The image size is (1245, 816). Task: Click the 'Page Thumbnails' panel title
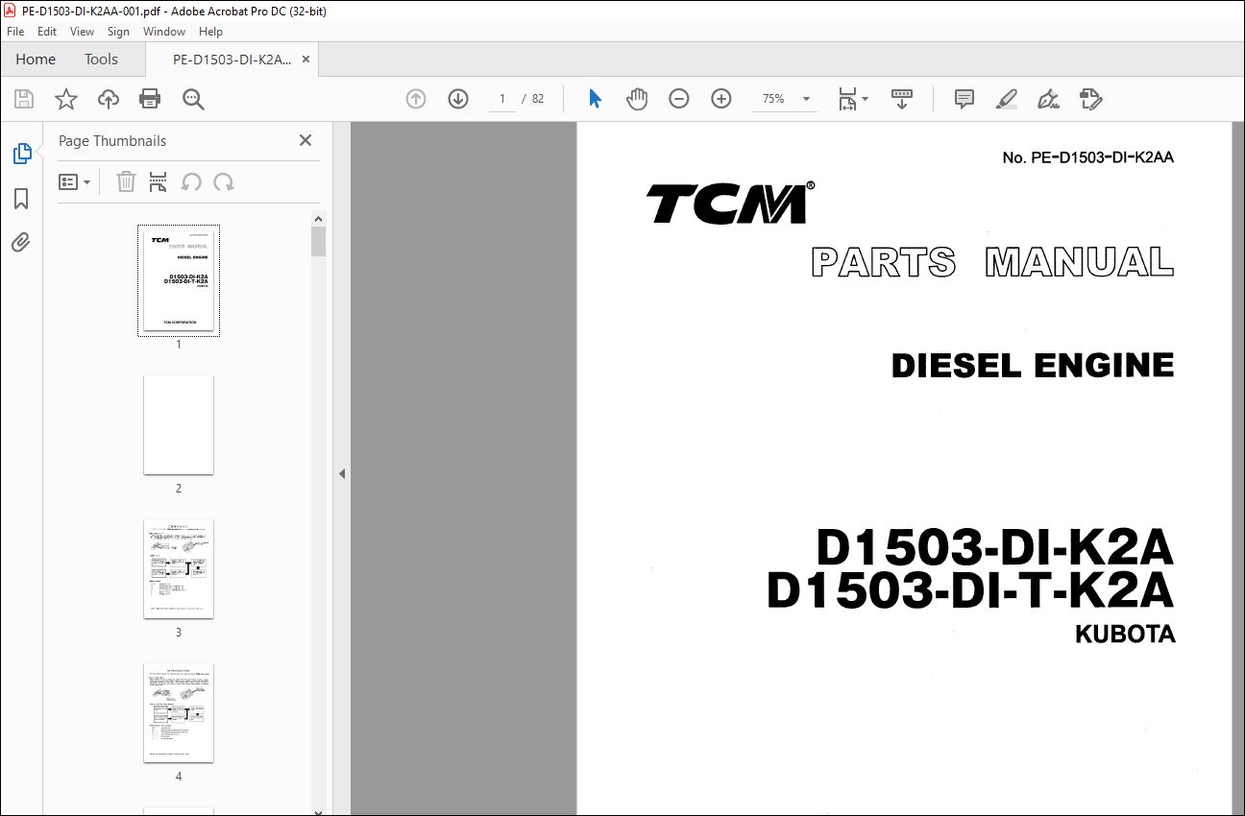point(112,141)
